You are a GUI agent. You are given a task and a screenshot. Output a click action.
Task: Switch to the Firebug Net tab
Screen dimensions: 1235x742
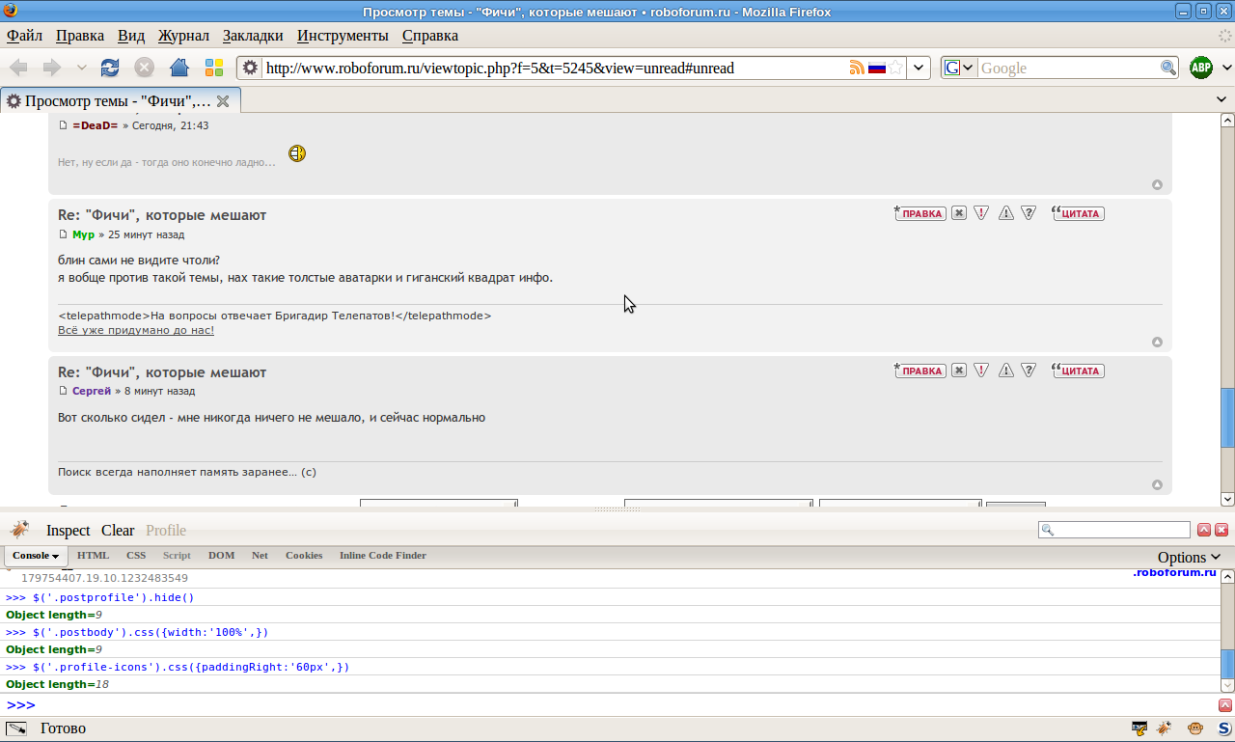coord(260,555)
